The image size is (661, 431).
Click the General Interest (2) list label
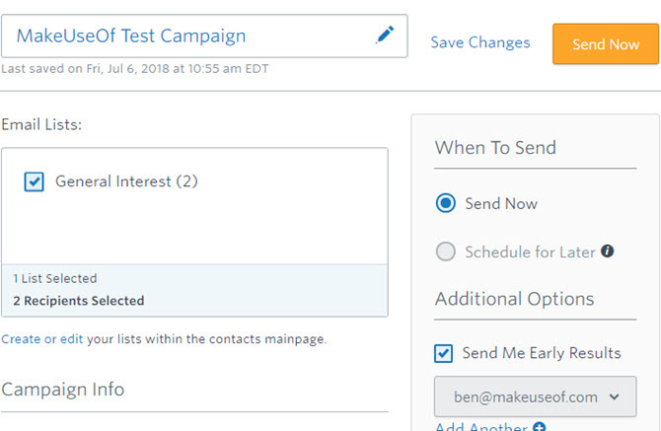(x=126, y=181)
